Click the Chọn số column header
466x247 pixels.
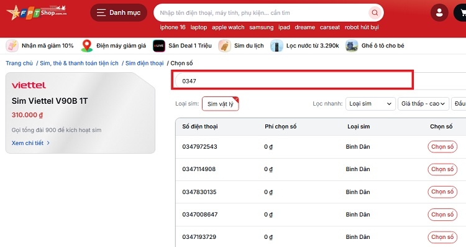[x=441, y=126]
